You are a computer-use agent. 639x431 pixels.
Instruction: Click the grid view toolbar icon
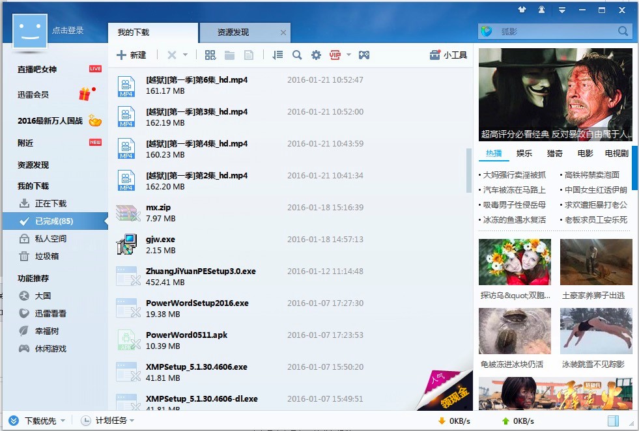[210, 55]
